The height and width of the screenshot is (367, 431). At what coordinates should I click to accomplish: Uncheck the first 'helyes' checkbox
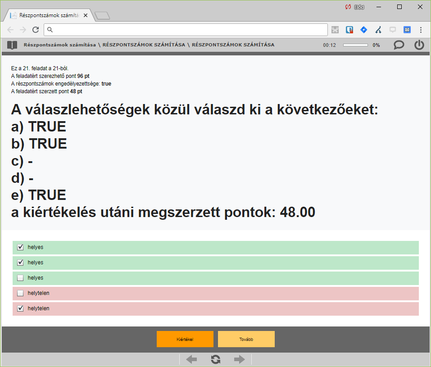pyautogui.click(x=20, y=247)
